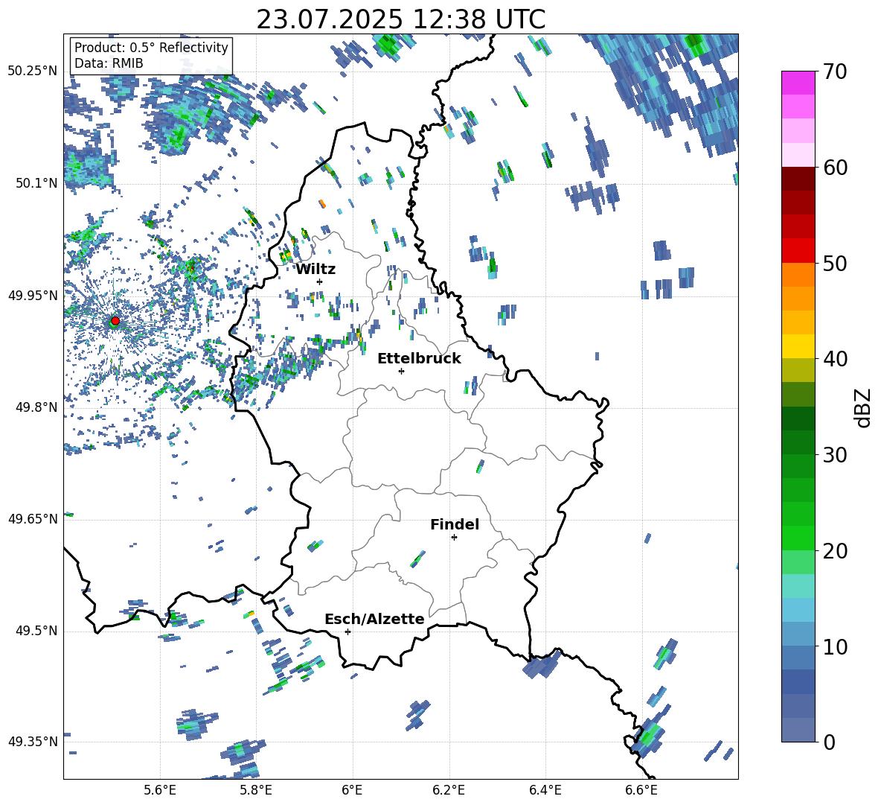This screenshot has height=805, width=881.
Task: Click the Data: RMIB text
Action: pyautogui.click(x=109, y=63)
